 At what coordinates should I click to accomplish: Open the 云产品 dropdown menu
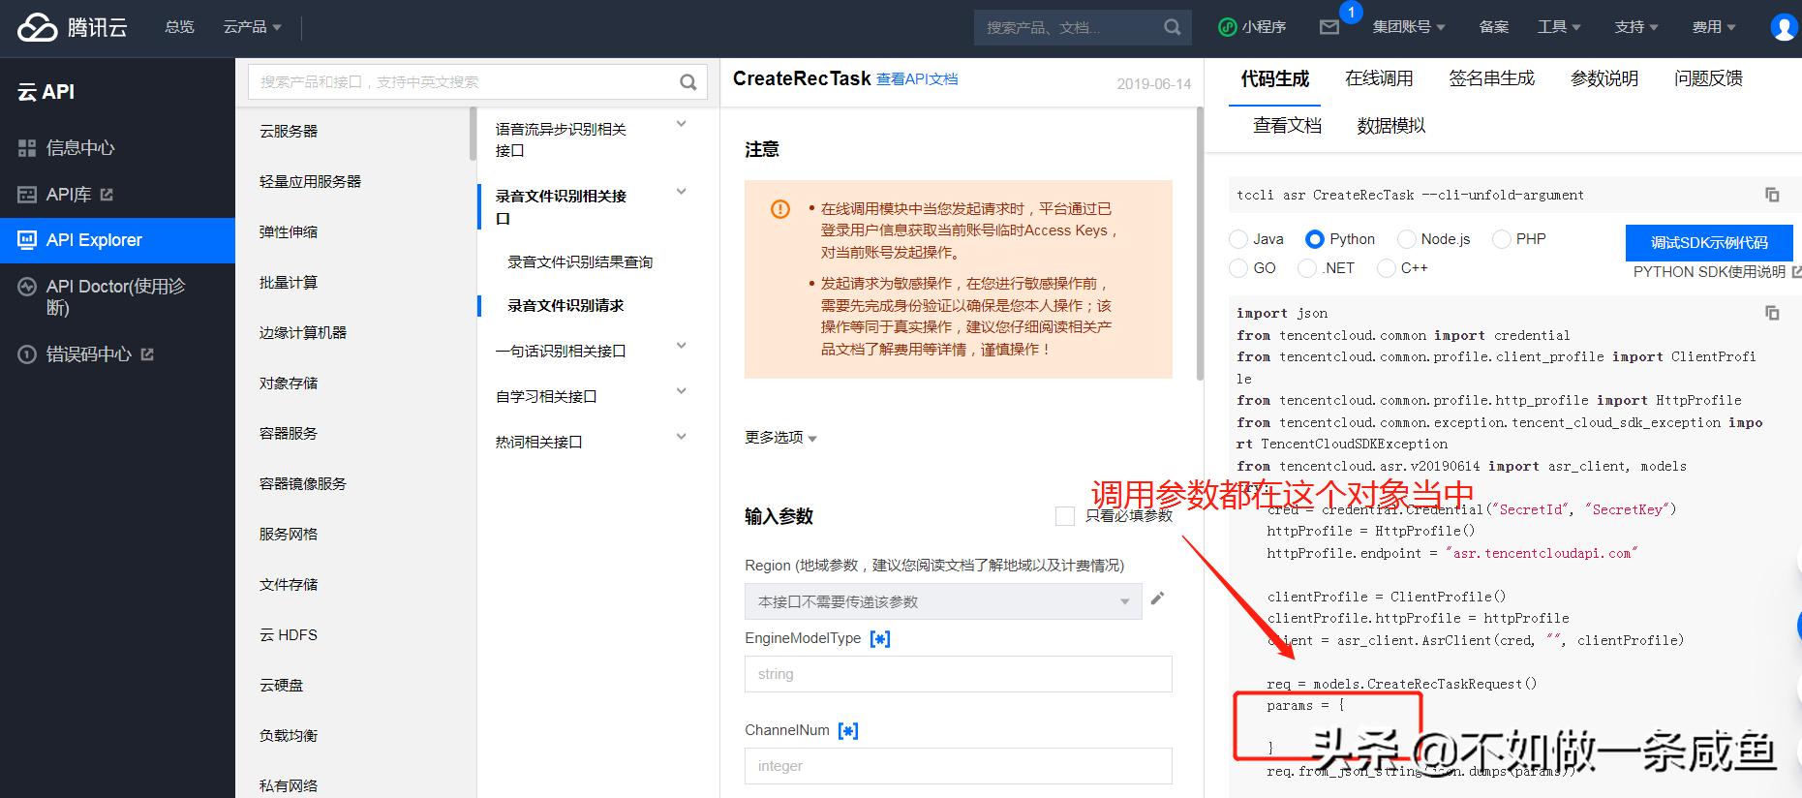tap(252, 27)
